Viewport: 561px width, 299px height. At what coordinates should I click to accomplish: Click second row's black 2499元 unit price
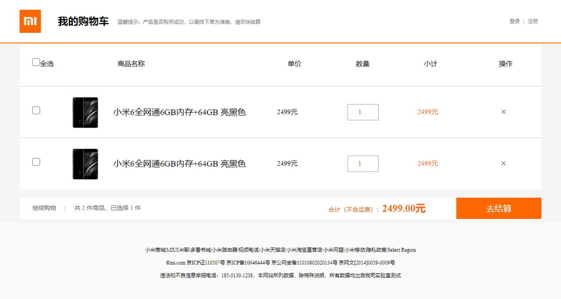point(287,163)
